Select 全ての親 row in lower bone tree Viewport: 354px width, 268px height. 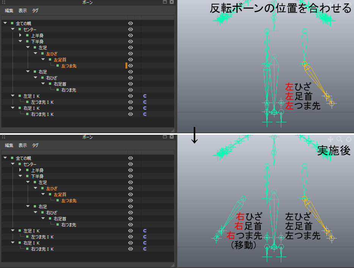(88, 158)
